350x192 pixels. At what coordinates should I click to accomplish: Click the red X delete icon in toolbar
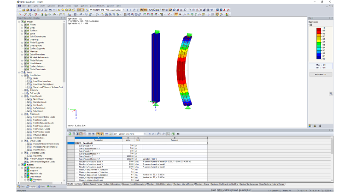[x=201, y=10]
